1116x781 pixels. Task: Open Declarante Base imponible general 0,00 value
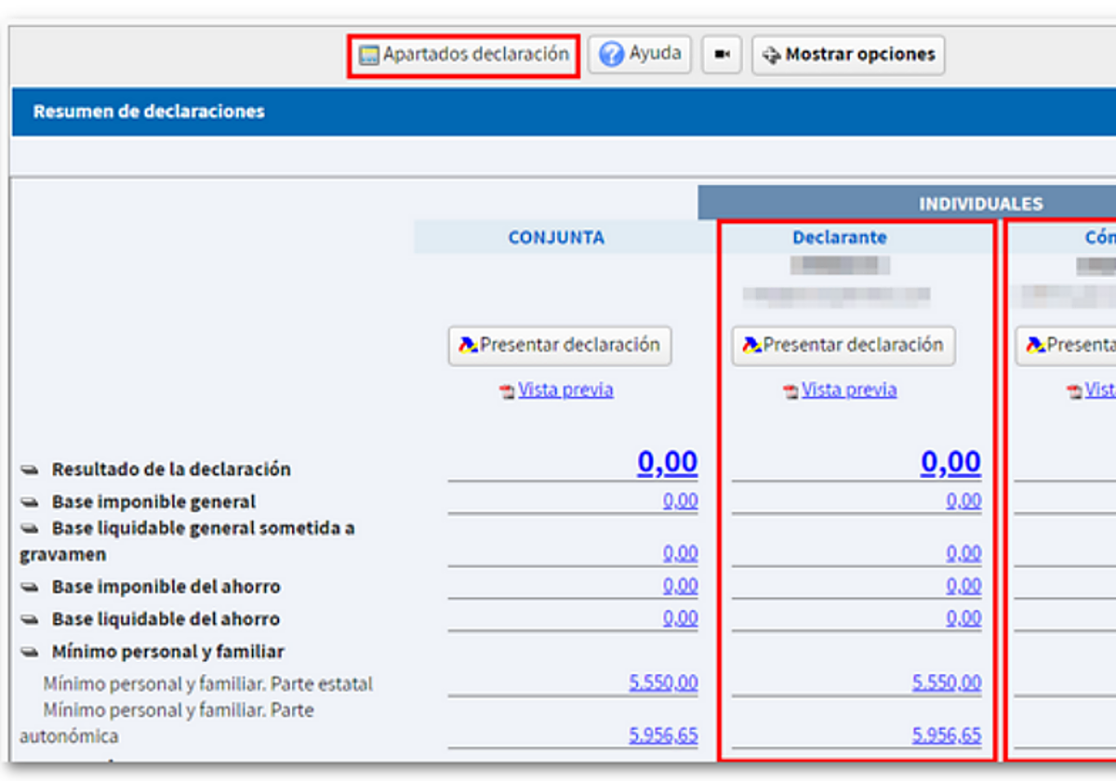click(x=964, y=501)
